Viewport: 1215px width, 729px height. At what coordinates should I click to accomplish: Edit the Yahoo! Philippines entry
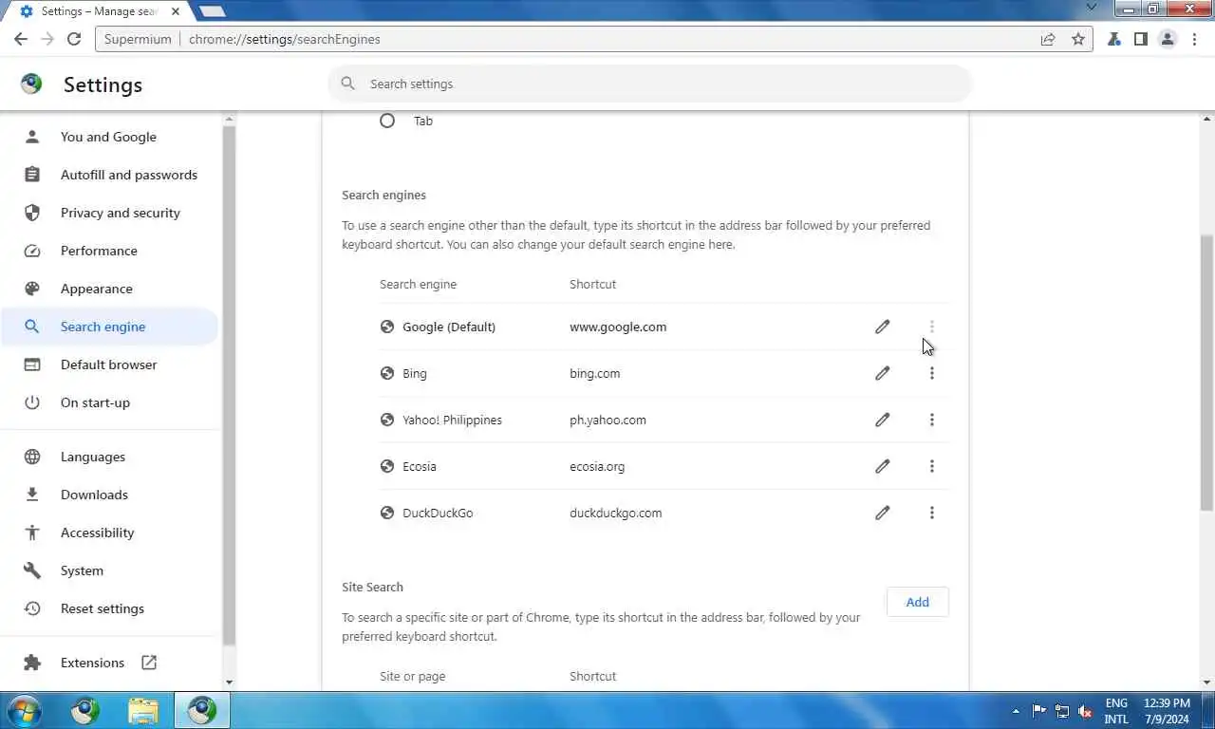point(883,420)
